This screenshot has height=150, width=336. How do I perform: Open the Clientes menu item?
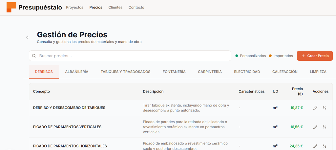[115, 7]
